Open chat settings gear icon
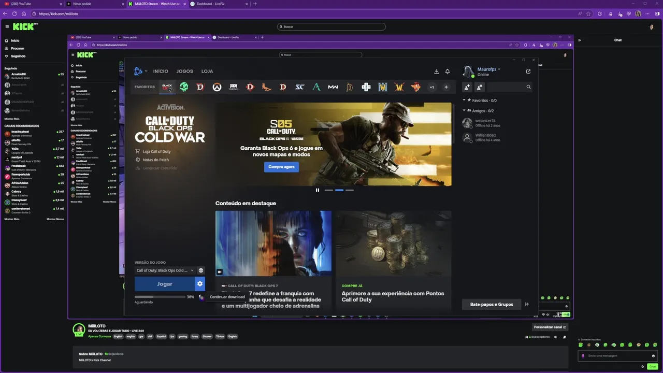 (643, 366)
